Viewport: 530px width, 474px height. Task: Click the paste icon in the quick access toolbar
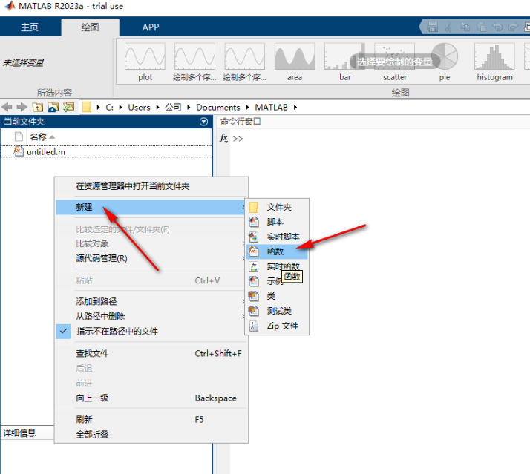click(x=481, y=27)
